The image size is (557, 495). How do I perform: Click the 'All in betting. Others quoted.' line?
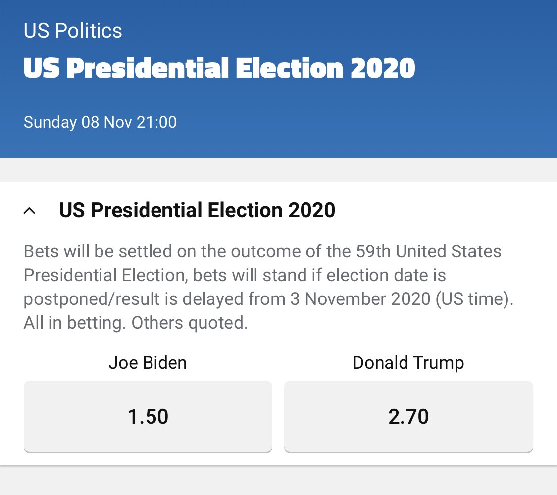(x=136, y=323)
